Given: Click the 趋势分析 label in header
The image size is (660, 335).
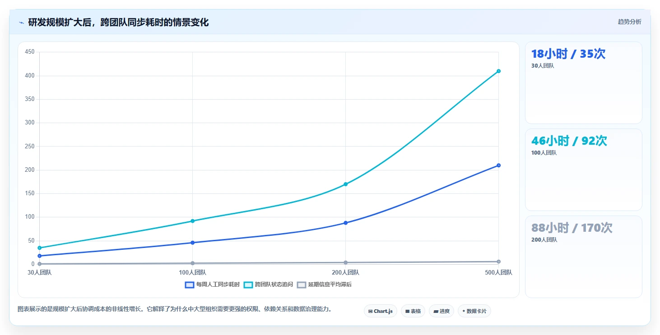Looking at the screenshot, I should click(629, 22).
